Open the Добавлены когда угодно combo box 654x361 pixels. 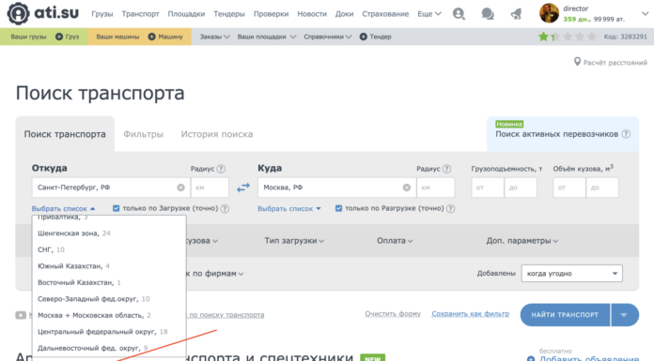tap(572, 274)
